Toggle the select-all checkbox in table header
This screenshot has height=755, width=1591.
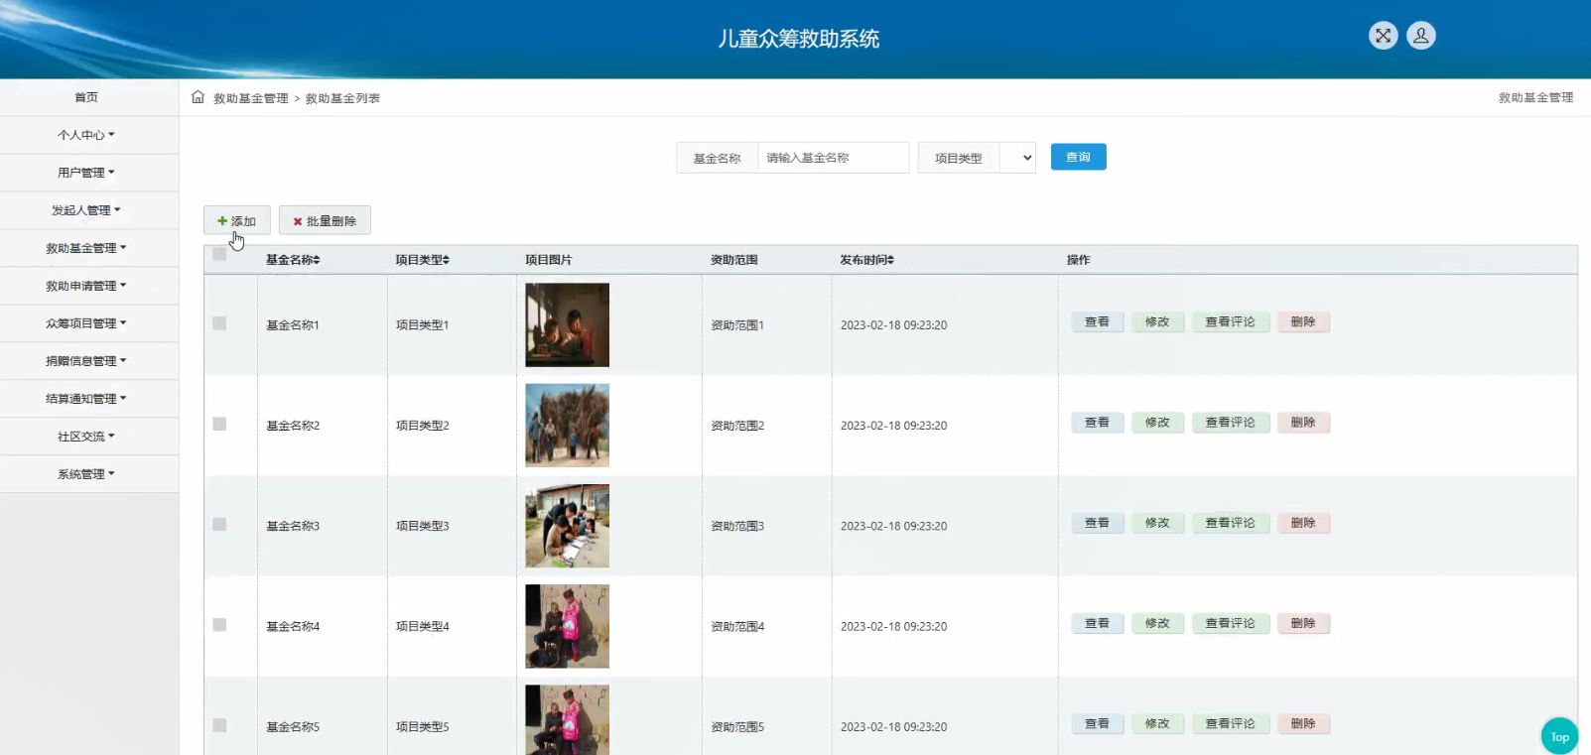219,254
